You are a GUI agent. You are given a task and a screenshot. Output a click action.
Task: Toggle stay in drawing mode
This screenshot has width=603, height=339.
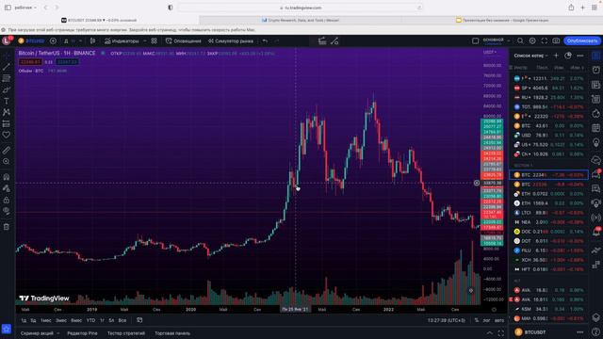click(x=7, y=188)
